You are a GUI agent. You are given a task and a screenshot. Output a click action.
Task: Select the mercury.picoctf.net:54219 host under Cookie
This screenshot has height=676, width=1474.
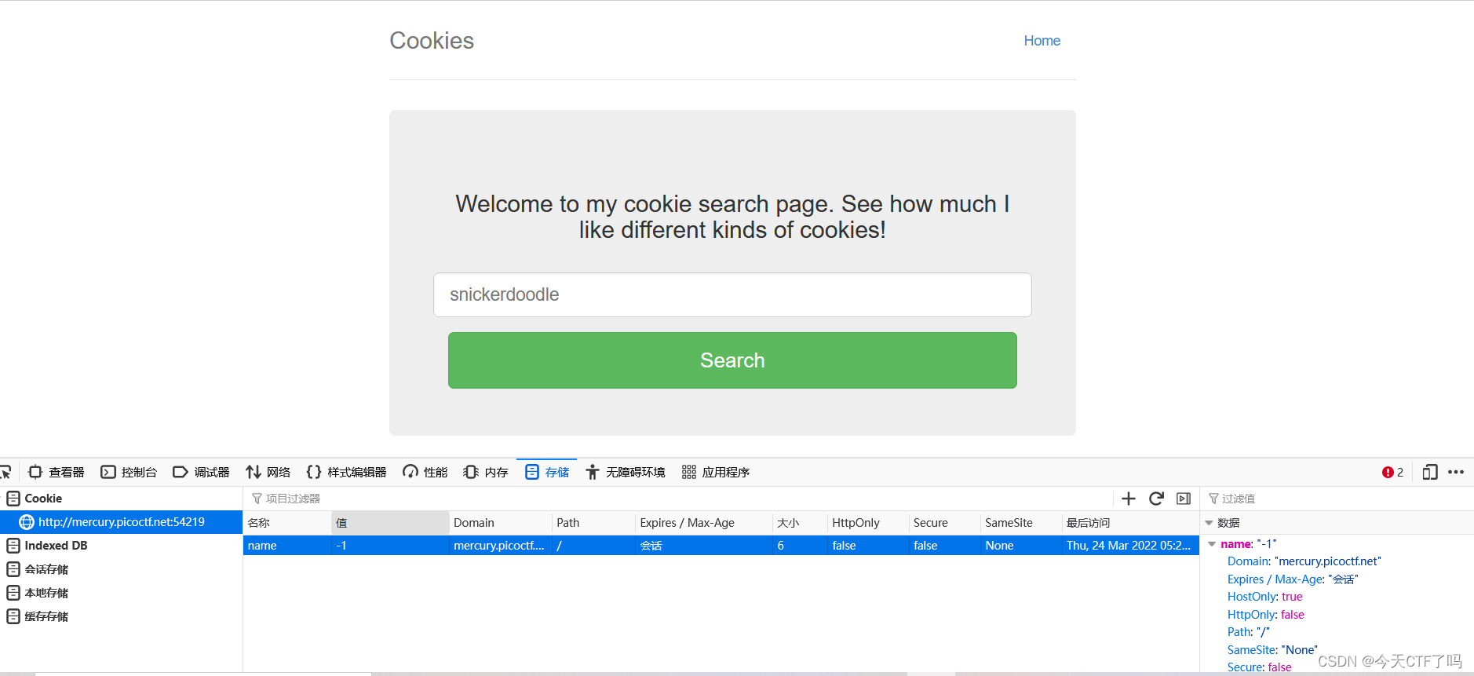[x=122, y=521]
